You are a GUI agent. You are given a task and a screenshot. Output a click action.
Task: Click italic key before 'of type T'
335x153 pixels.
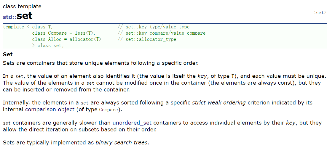(200, 76)
